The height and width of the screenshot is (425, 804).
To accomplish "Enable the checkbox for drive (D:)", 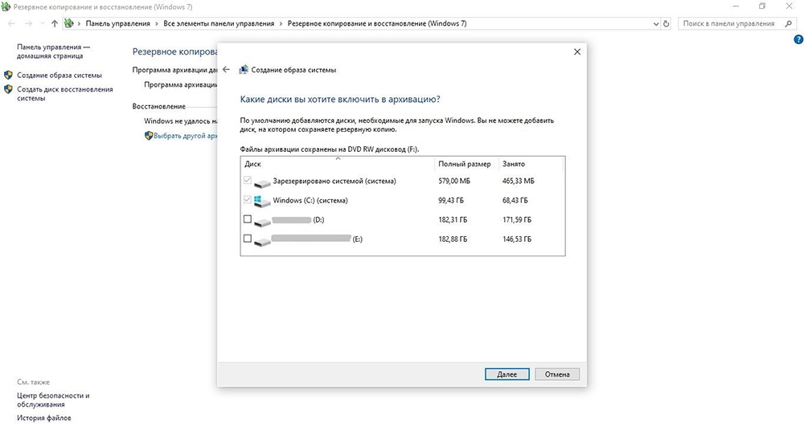I will coord(247,219).
